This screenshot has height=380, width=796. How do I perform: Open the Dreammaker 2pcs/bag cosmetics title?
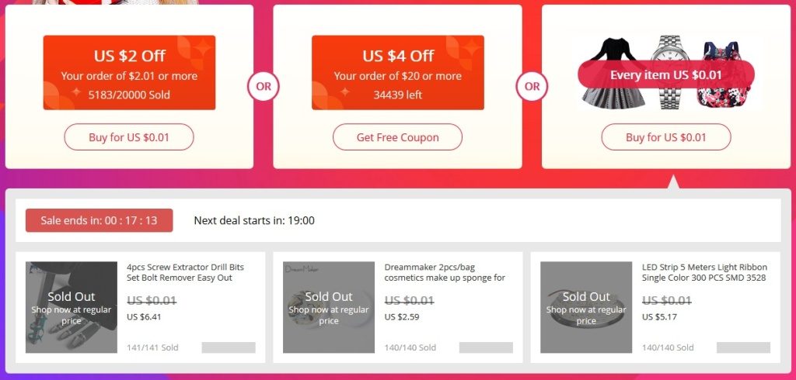pos(445,271)
